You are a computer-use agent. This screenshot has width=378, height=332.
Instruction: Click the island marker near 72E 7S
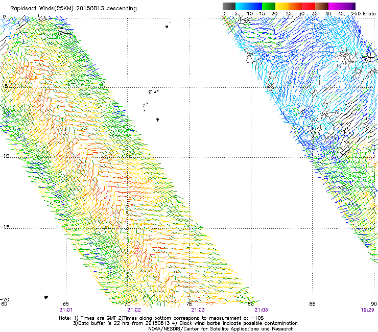158,120
